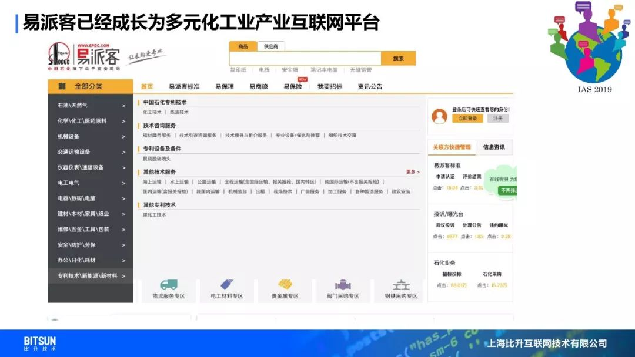Click the 立即登录 button
This screenshot has height=357, width=635.
coord(468,119)
